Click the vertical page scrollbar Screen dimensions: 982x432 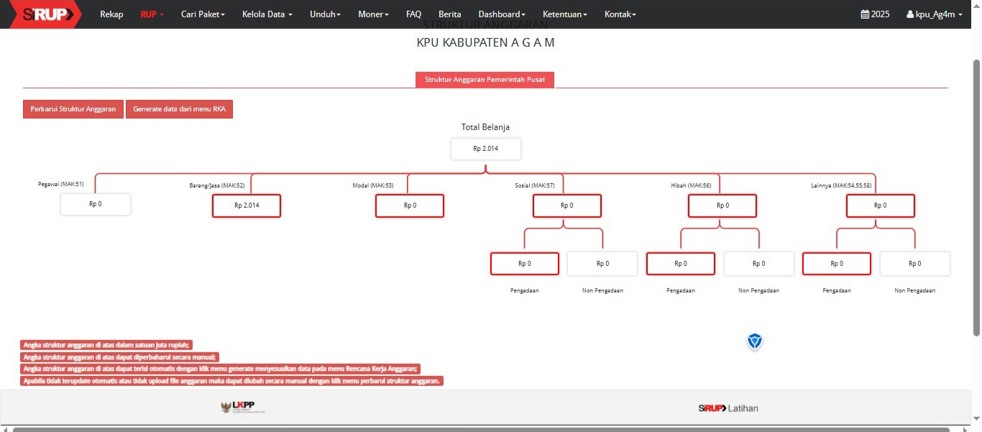[x=976, y=194]
